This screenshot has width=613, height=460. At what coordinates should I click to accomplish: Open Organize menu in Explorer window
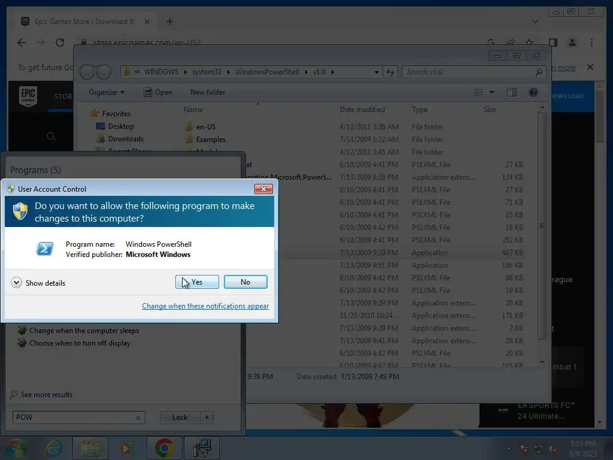pos(107,92)
